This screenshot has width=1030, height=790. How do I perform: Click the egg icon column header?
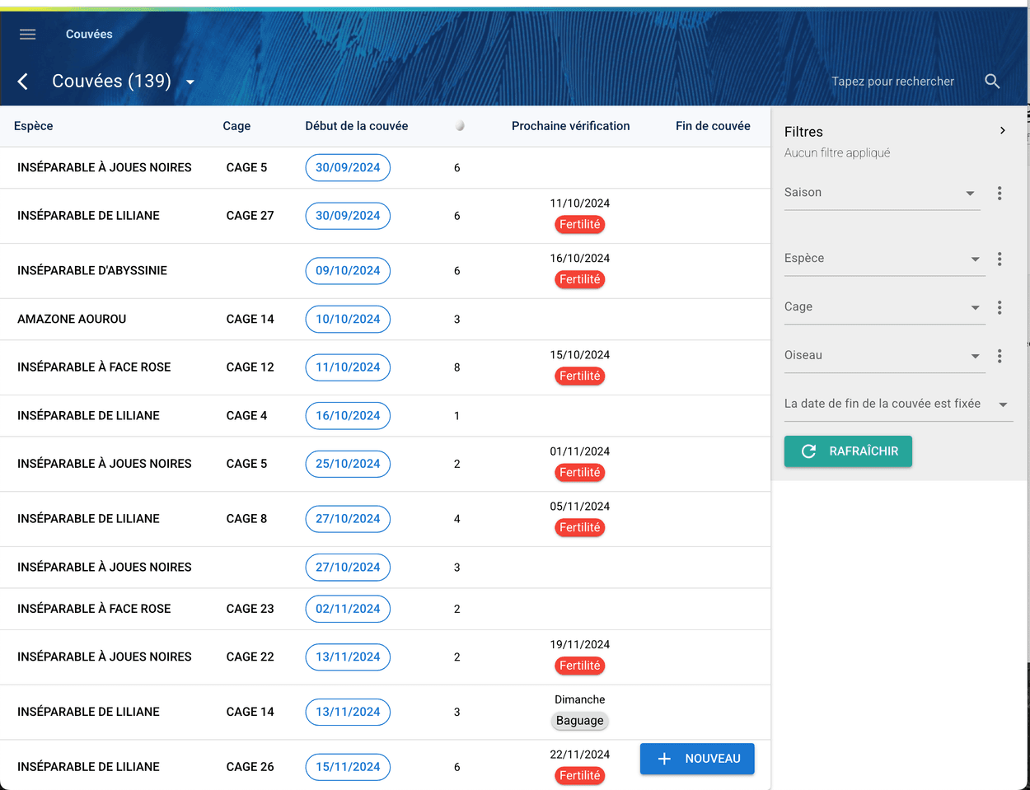[x=459, y=126]
